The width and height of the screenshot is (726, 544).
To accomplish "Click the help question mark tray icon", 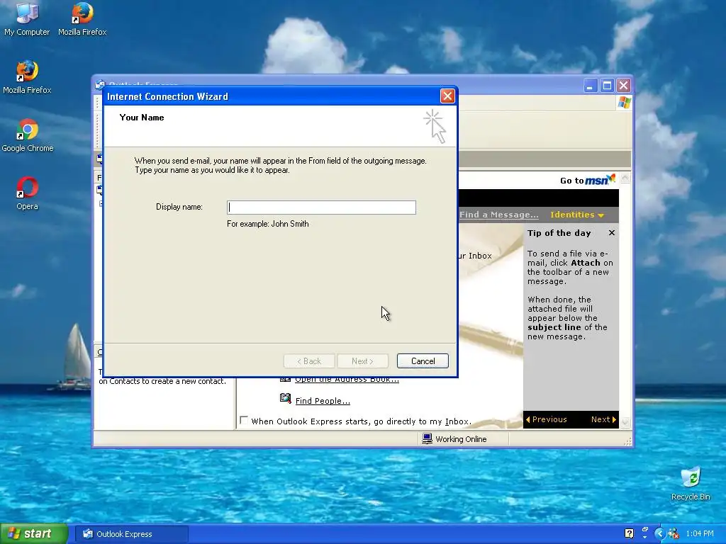I will 629,534.
